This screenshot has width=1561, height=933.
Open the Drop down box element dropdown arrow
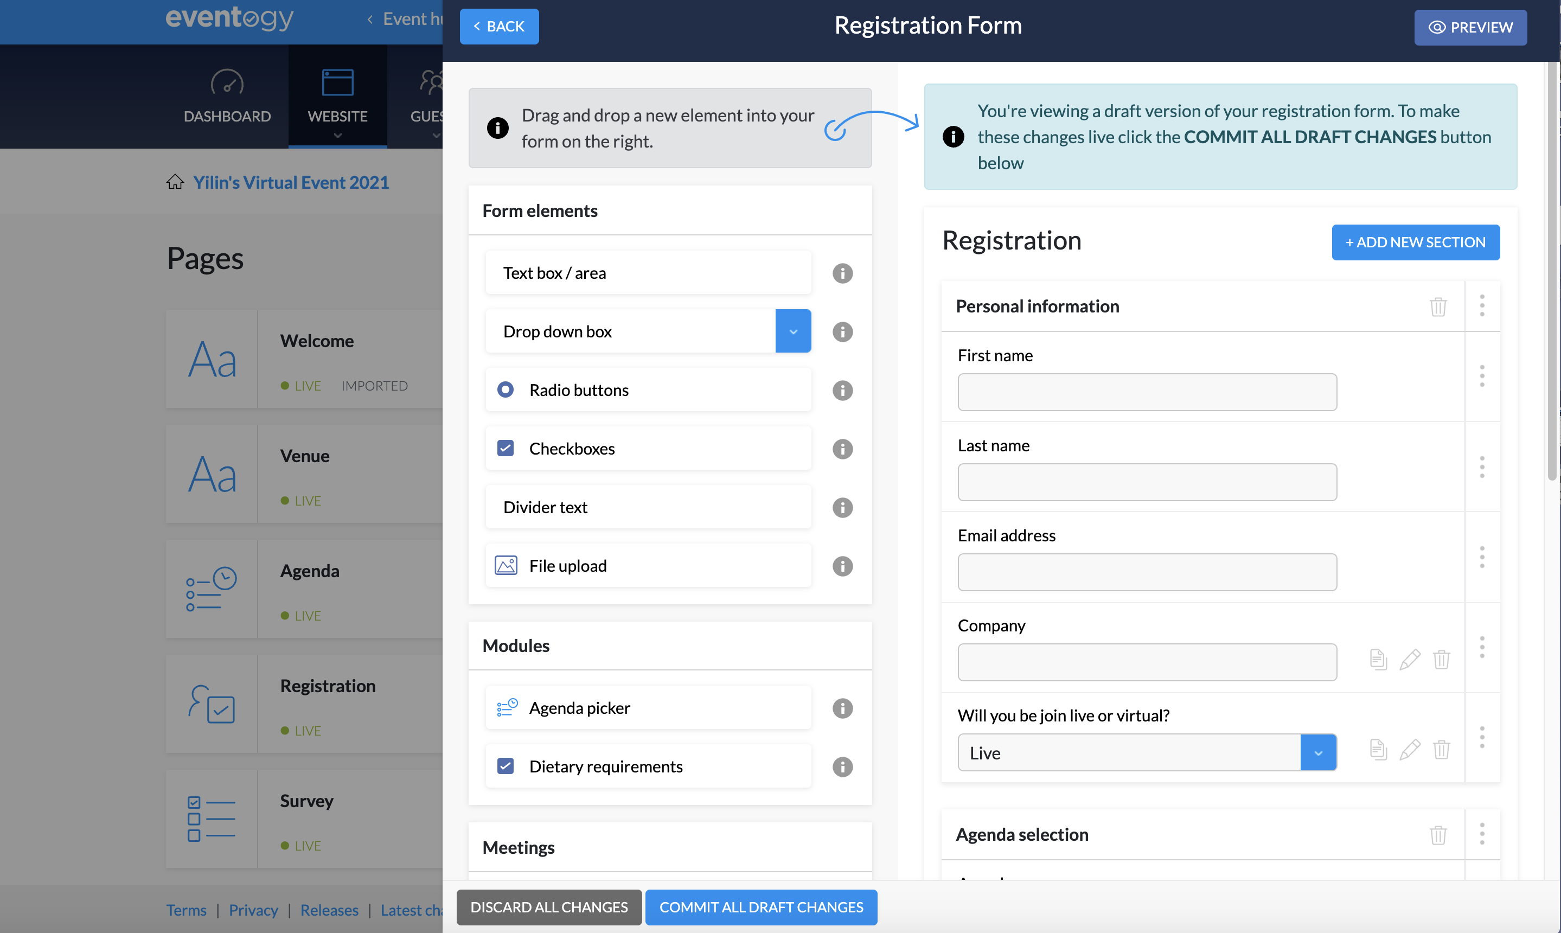point(793,331)
